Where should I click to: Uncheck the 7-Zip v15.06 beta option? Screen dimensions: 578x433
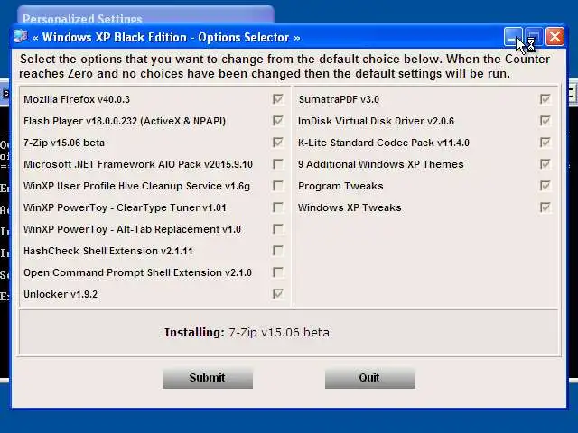278,143
